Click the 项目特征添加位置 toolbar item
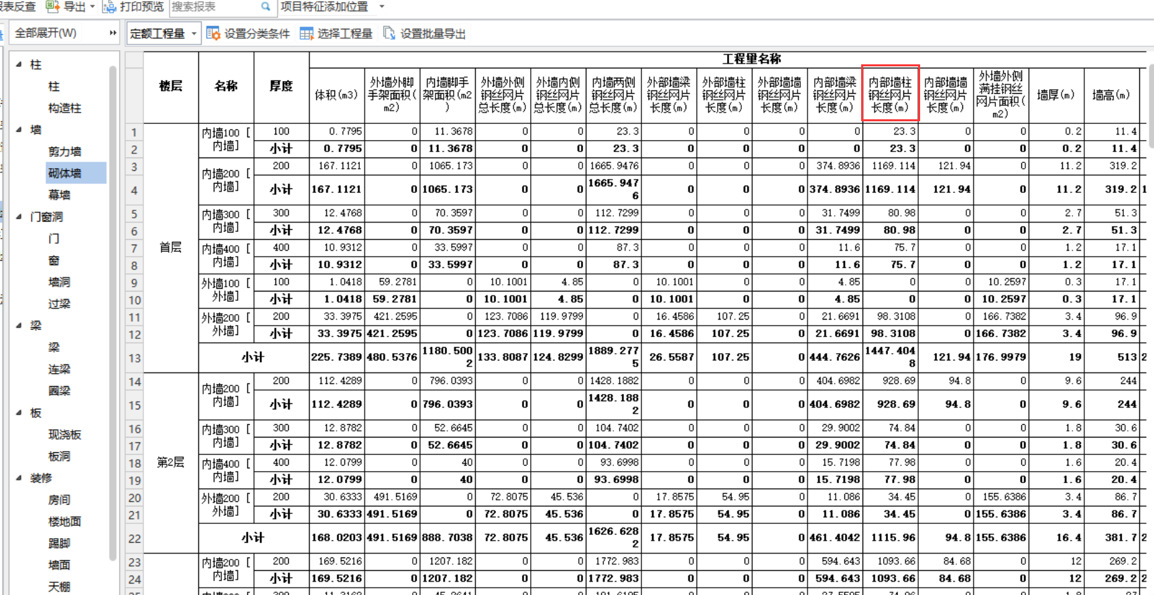Screen dimensions: 1154x595 (324, 7)
